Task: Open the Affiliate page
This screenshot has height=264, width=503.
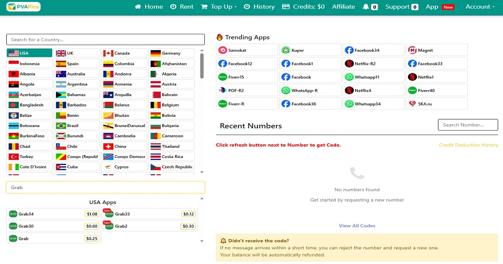Action: click(343, 7)
